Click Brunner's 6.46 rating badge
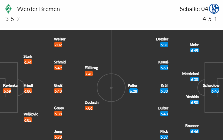223x140 pixels. coord(194,132)
